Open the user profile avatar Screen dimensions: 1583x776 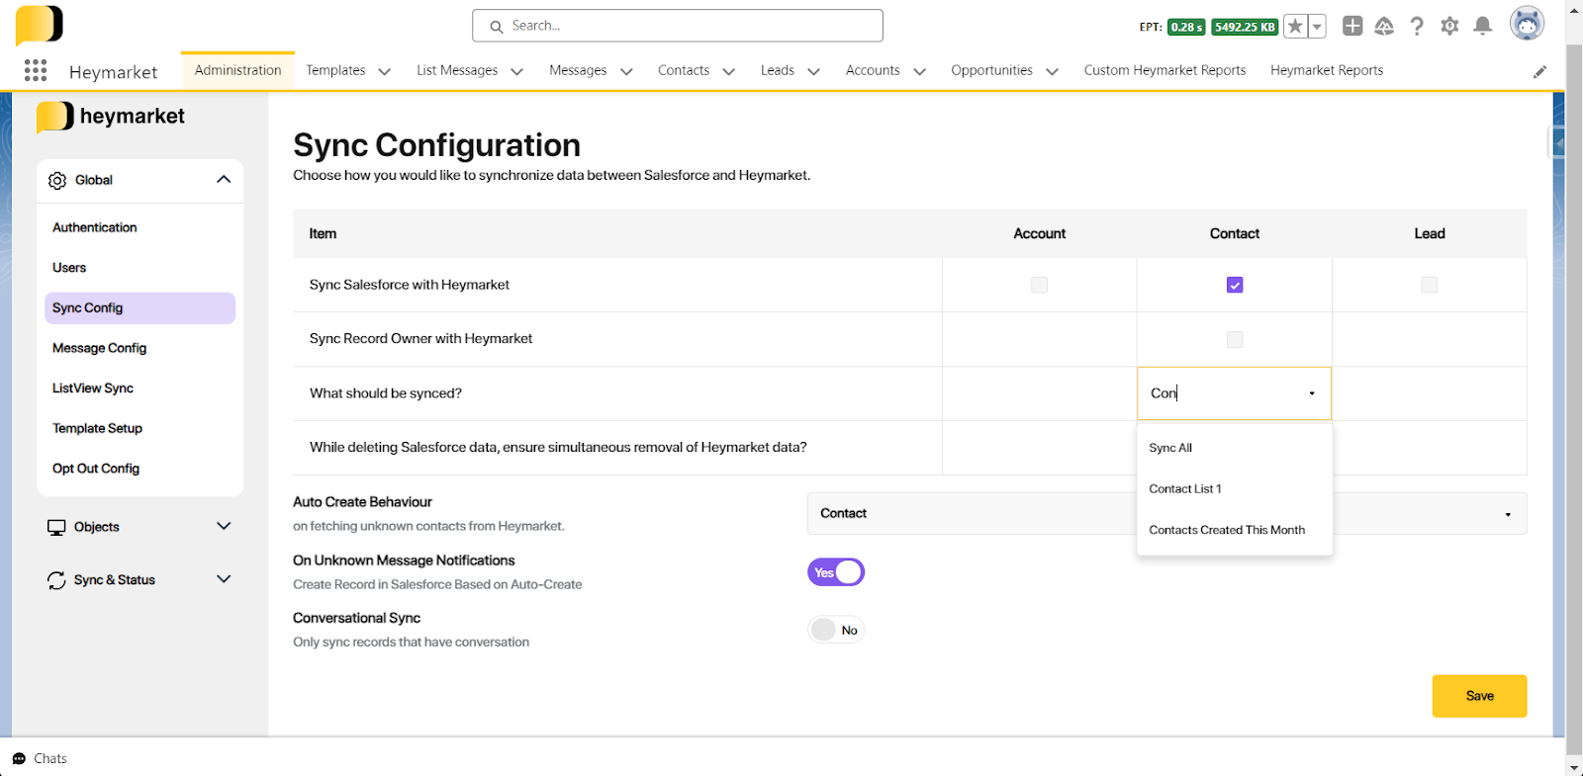tap(1527, 24)
